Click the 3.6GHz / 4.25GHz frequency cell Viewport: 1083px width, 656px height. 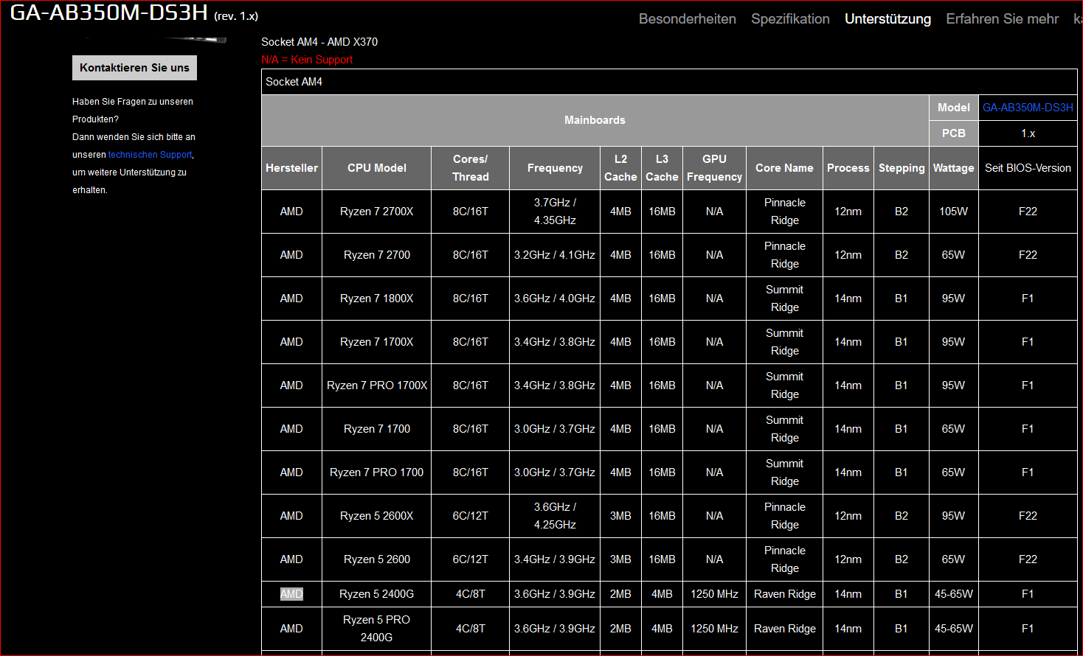(x=555, y=516)
